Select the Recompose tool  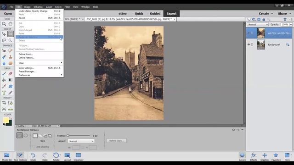pyautogui.click(x=10, y=103)
